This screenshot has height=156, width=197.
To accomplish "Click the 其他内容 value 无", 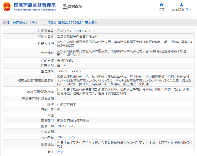I will 59,110.
